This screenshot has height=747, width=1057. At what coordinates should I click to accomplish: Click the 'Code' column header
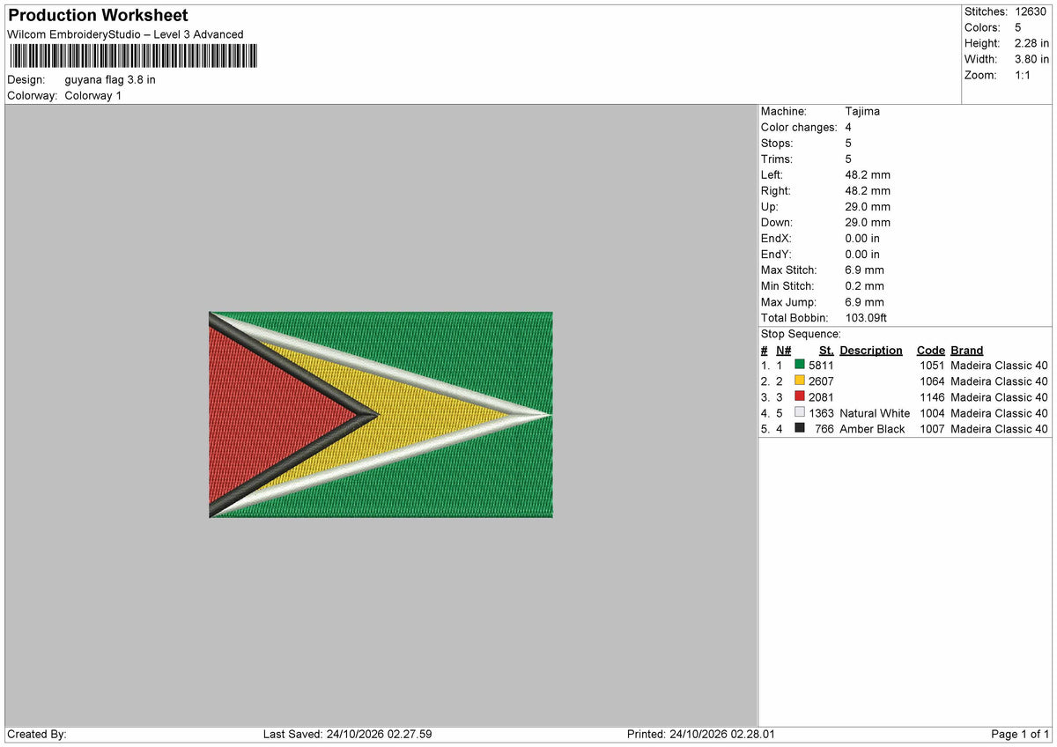pyautogui.click(x=931, y=350)
